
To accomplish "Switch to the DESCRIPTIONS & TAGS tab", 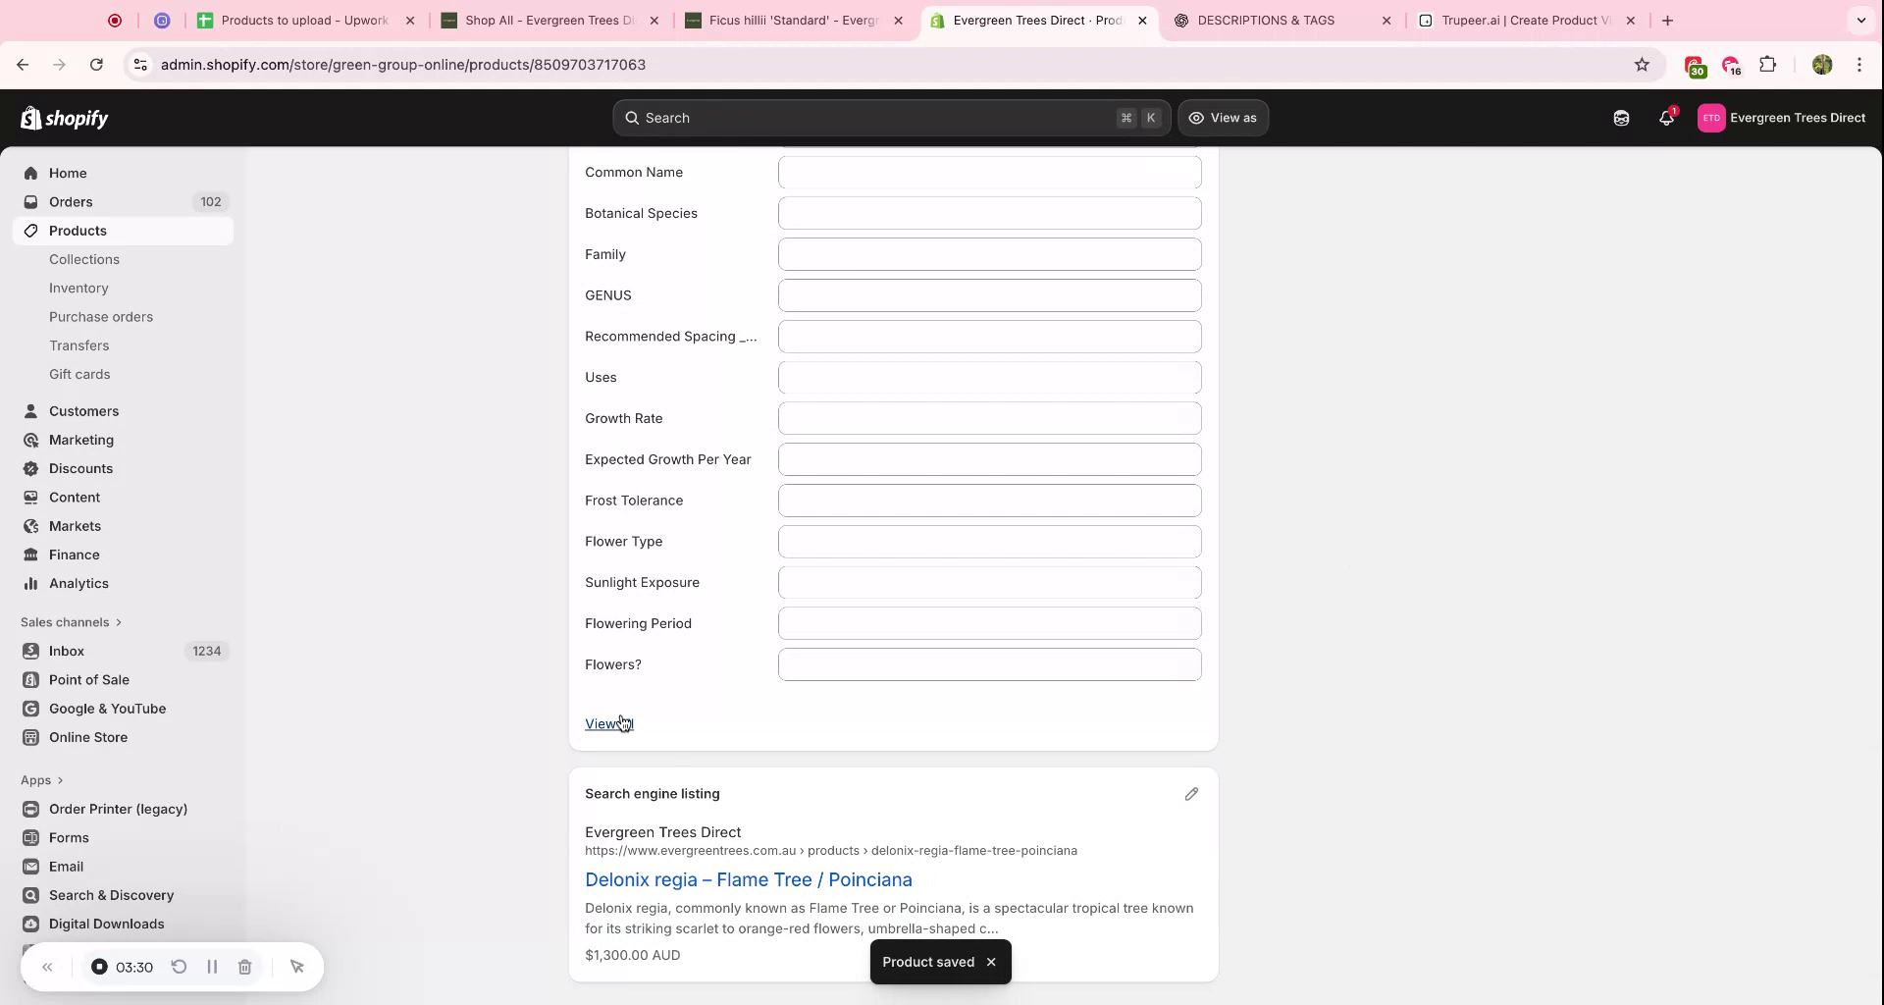I will click(x=1266, y=20).
